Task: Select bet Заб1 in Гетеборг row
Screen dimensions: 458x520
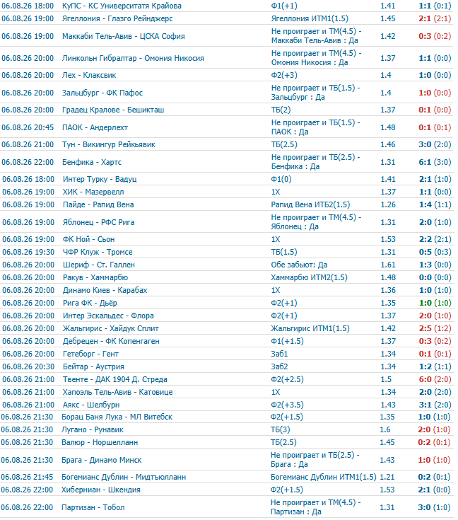Action: click(279, 354)
